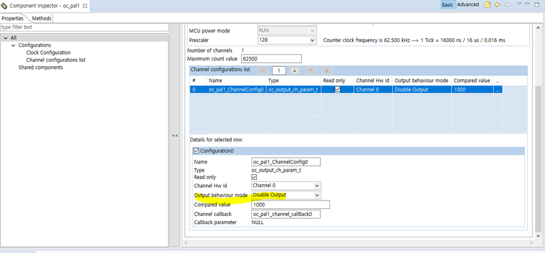Switch to Advanced view mode
This screenshot has width=545, height=253.
pos(468,5)
